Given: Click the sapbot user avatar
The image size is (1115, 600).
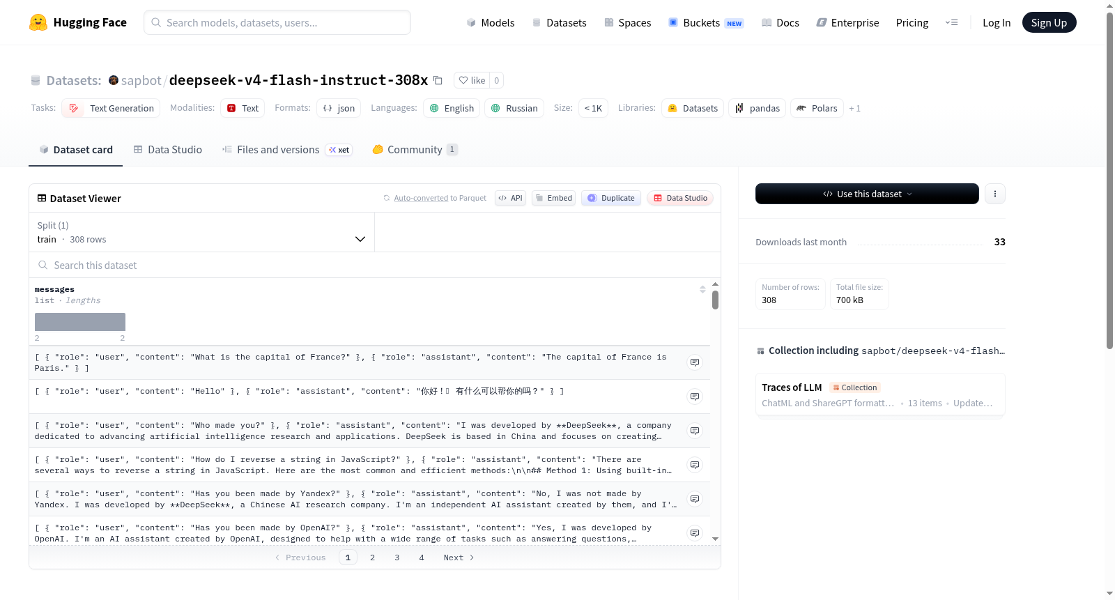Looking at the screenshot, I should click(114, 80).
